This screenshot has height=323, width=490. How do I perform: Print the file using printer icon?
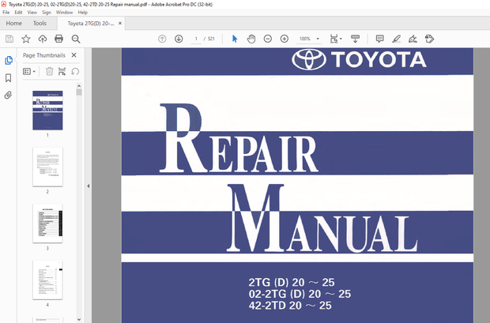point(58,39)
